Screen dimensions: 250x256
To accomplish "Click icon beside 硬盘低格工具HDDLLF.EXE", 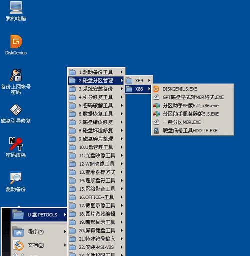I will click(x=156, y=131).
